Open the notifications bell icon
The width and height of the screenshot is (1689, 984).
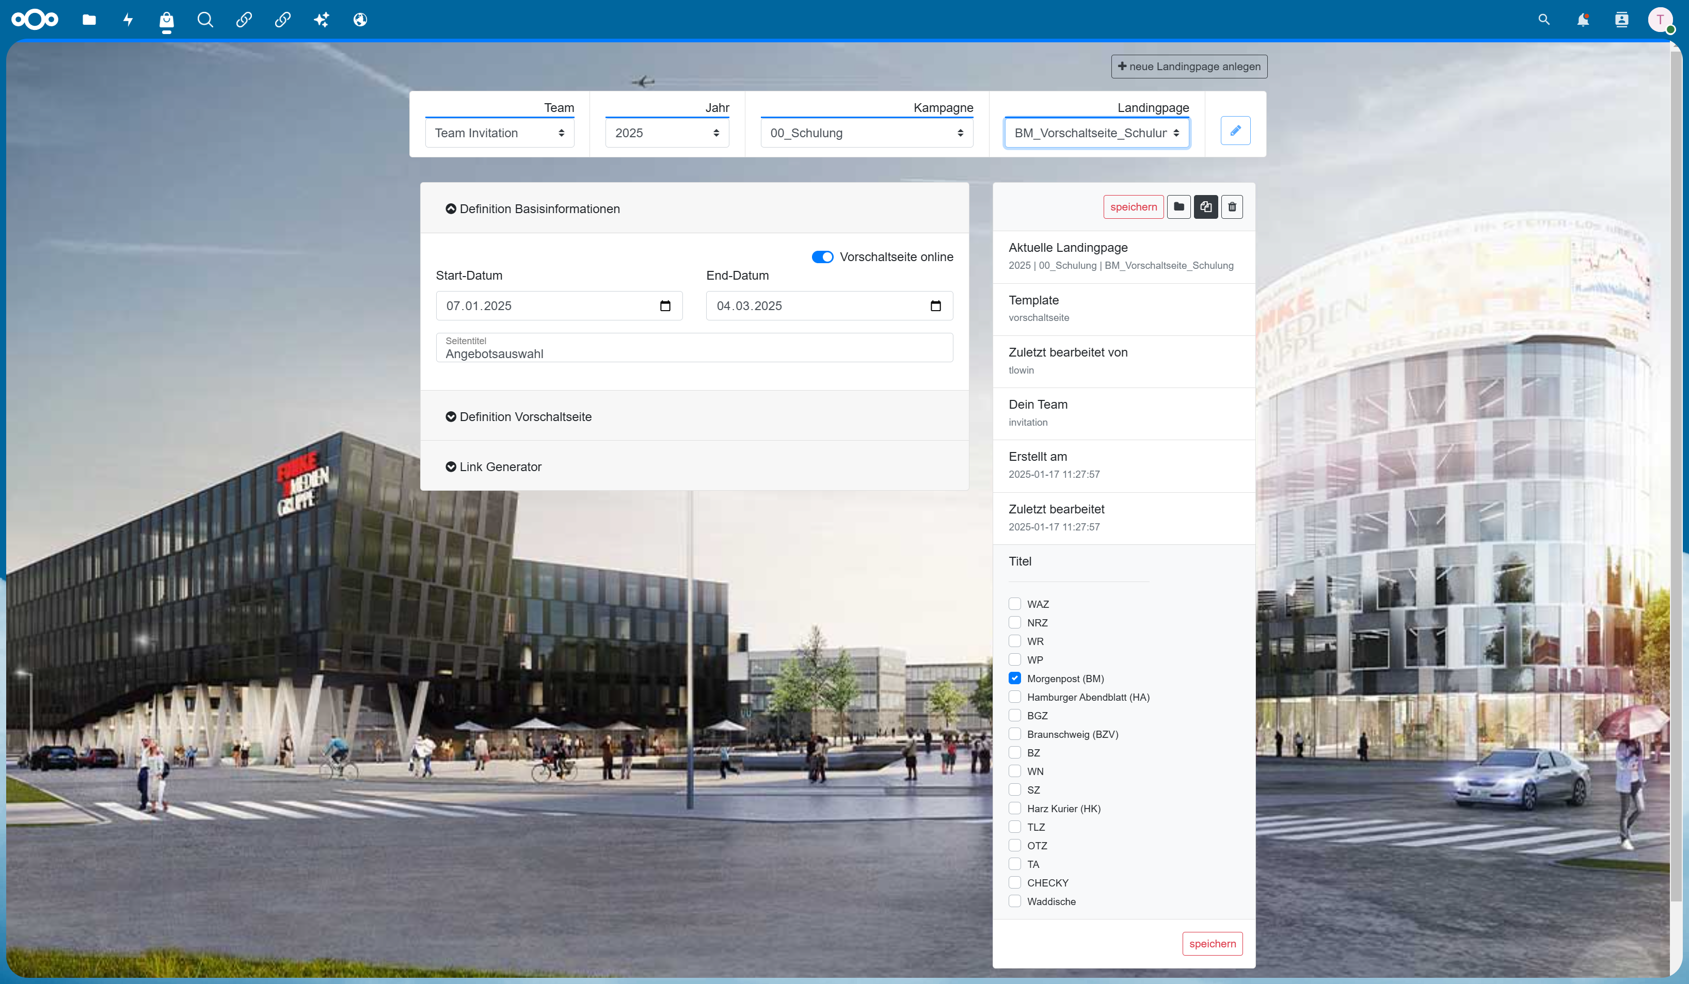[1583, 20]
